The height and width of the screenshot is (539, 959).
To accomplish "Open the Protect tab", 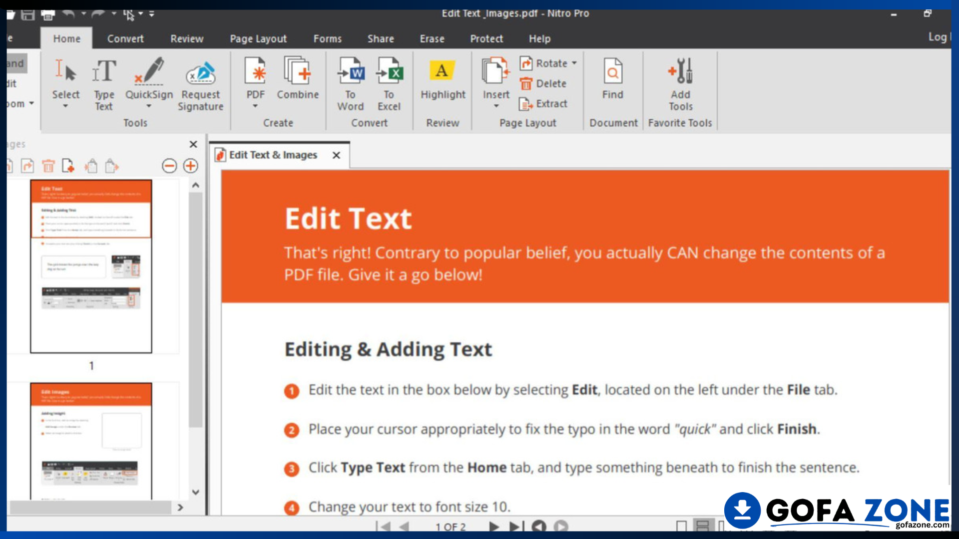I will 486,38.
